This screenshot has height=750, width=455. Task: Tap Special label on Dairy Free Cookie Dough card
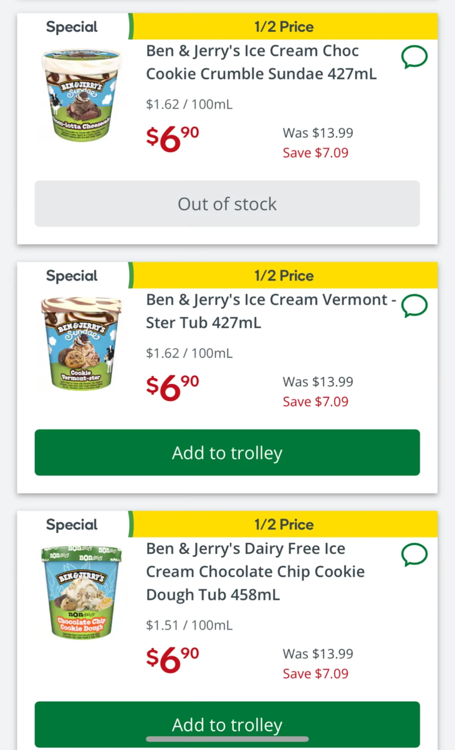(72, 525)
